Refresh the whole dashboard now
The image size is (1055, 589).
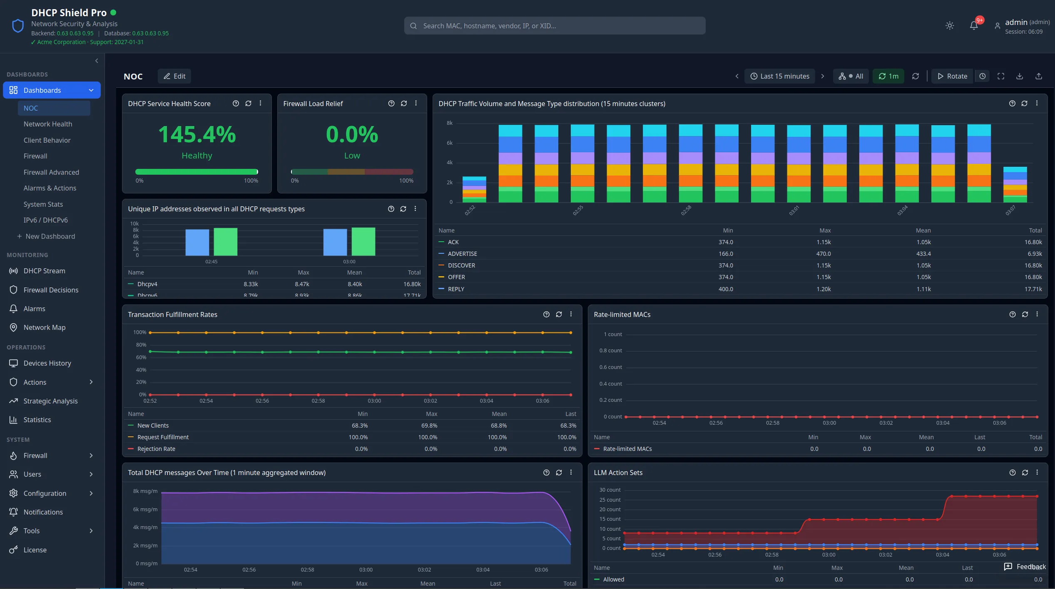point(916,76)
